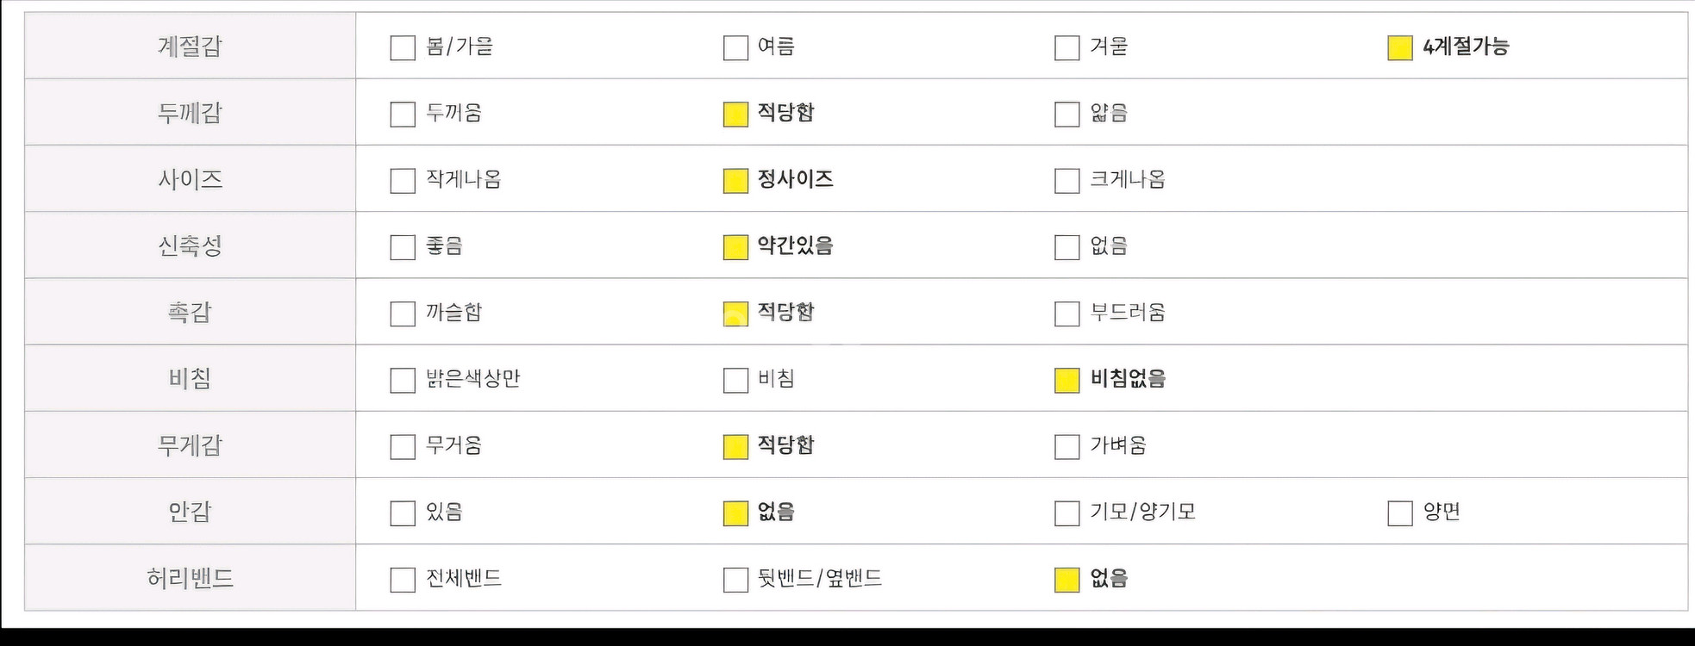1695x646 pixels.
Task: Check the 작게나옴 size checkbox
Action: click(403, 180)
